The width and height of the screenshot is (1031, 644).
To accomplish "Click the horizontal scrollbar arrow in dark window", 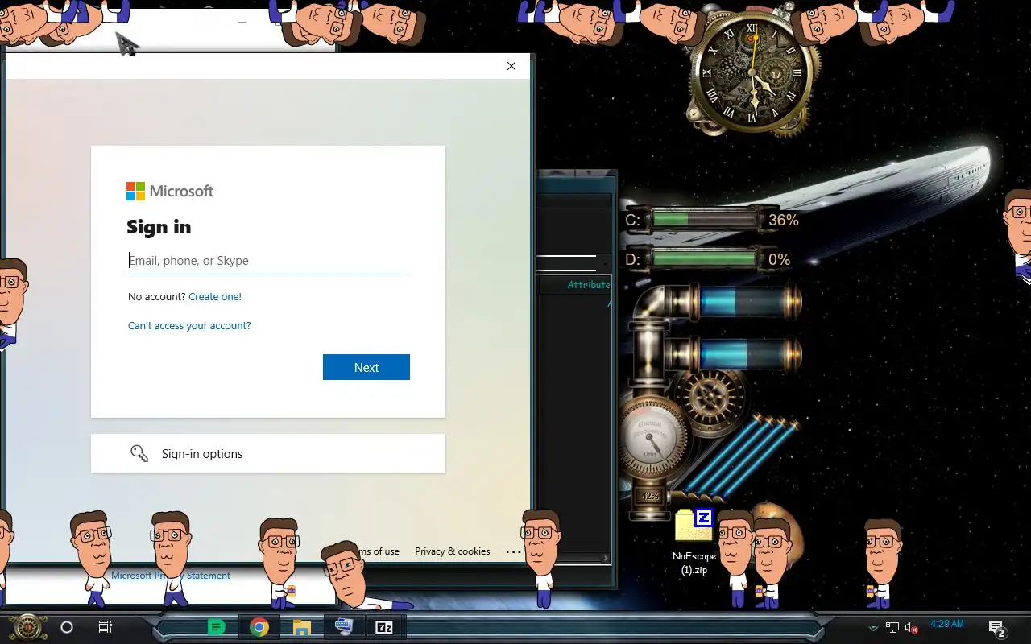I will [605, 558].
